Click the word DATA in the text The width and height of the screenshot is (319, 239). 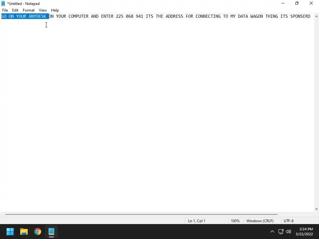(243, 16)
